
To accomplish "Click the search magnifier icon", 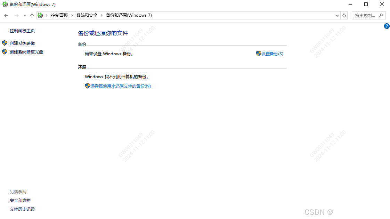I will coord(381,15).
